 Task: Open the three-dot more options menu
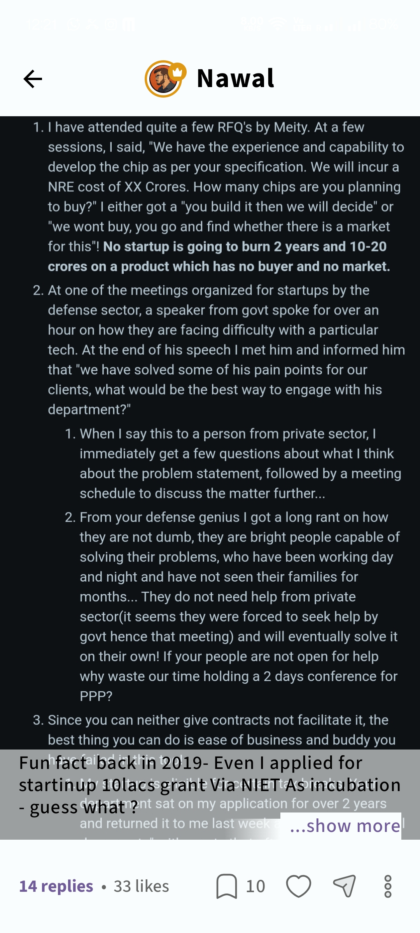click(388, 886)
